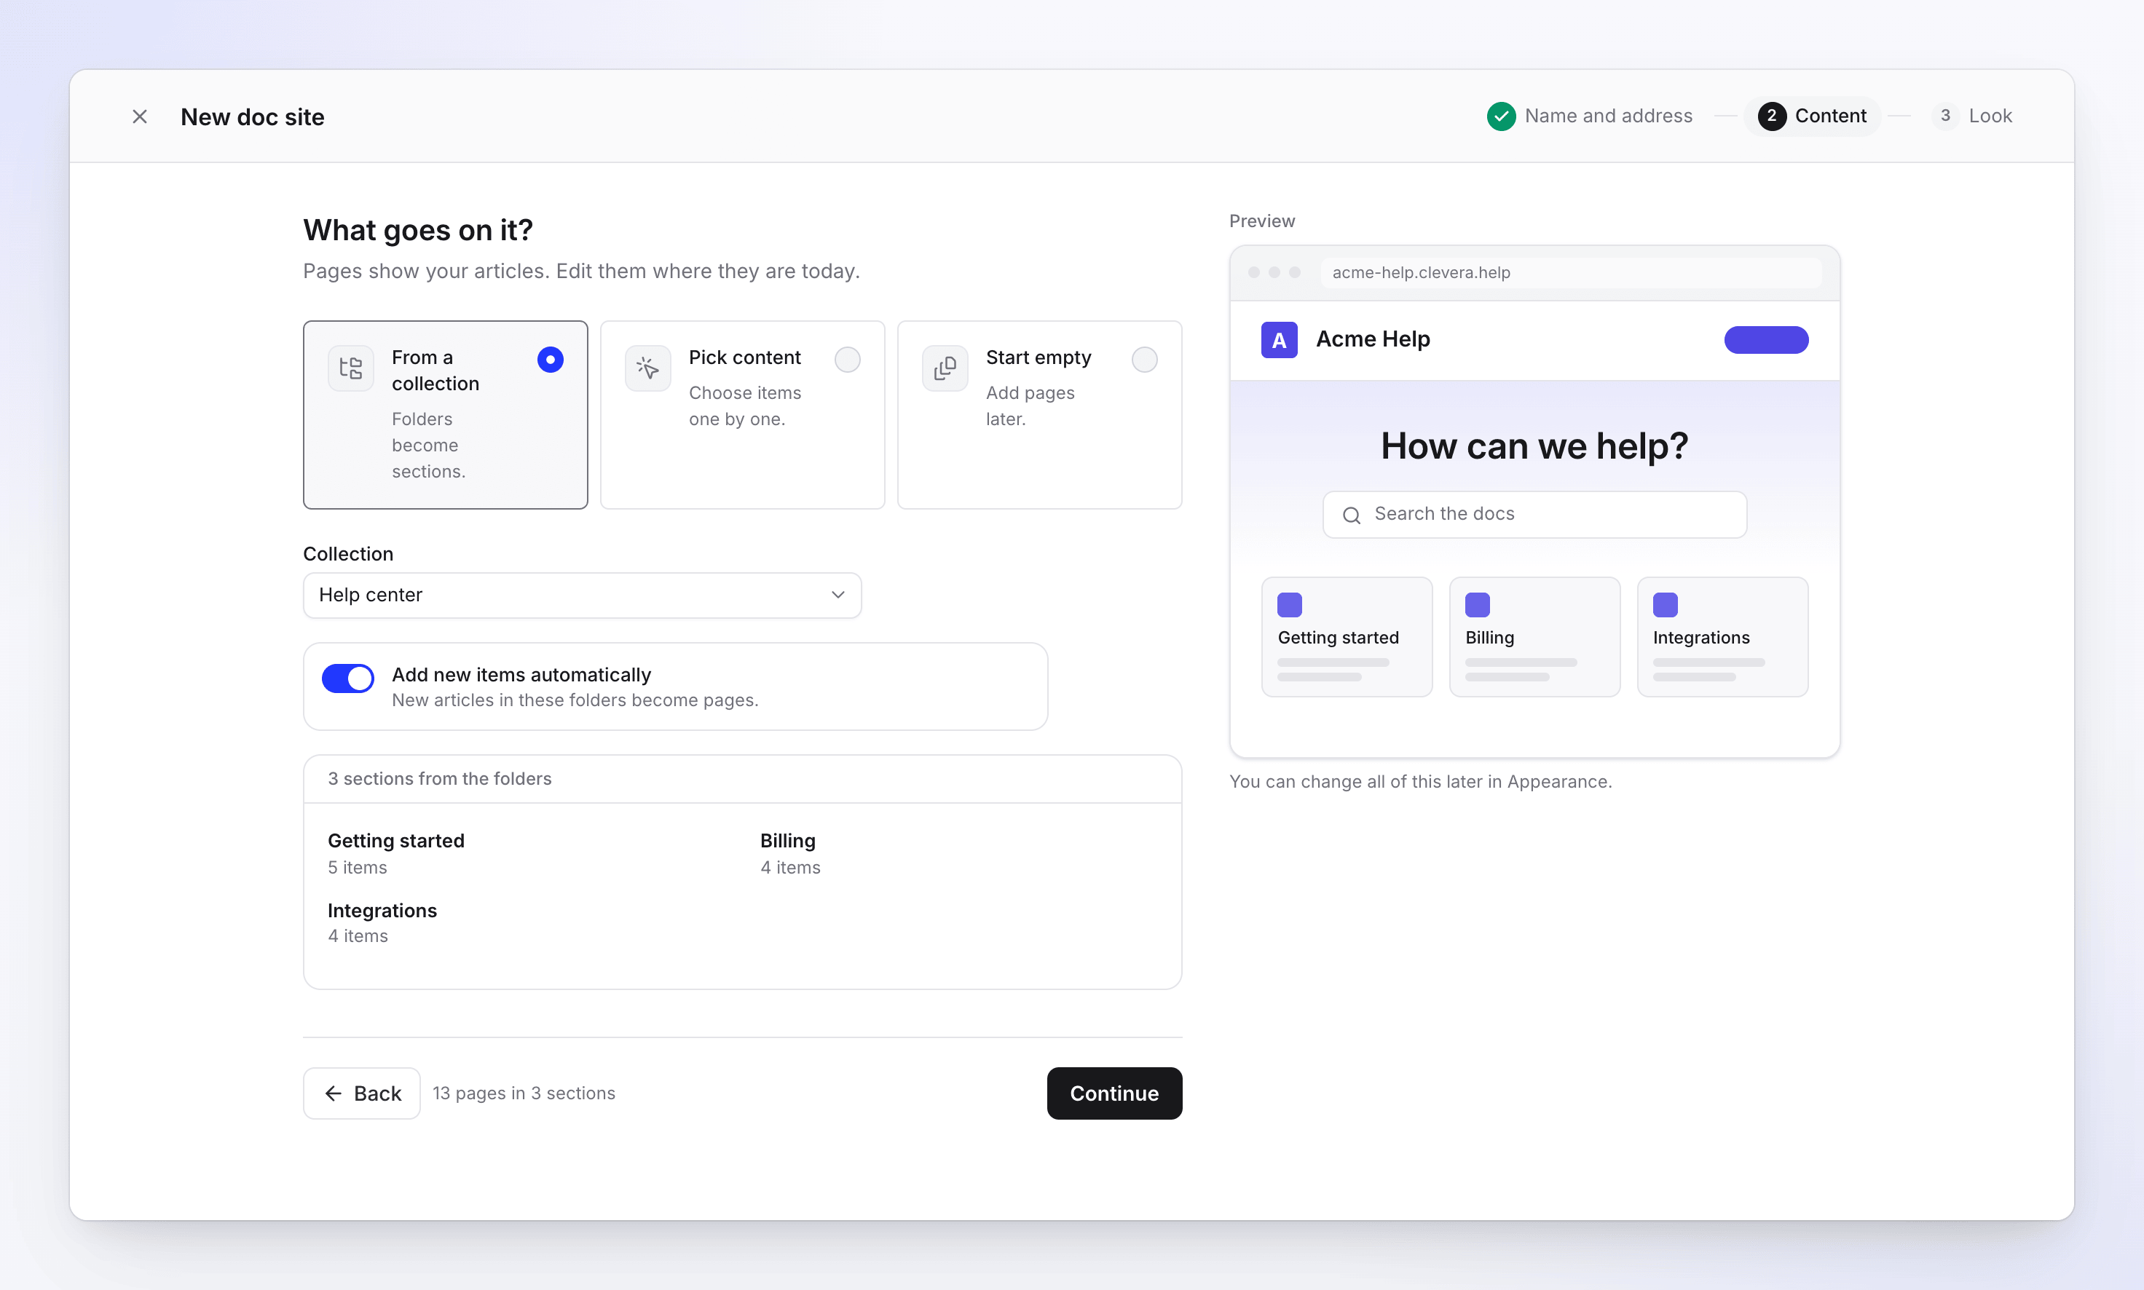Click the purple square on the Integrations card
2144x1290 pixels.
point(1665,604)
